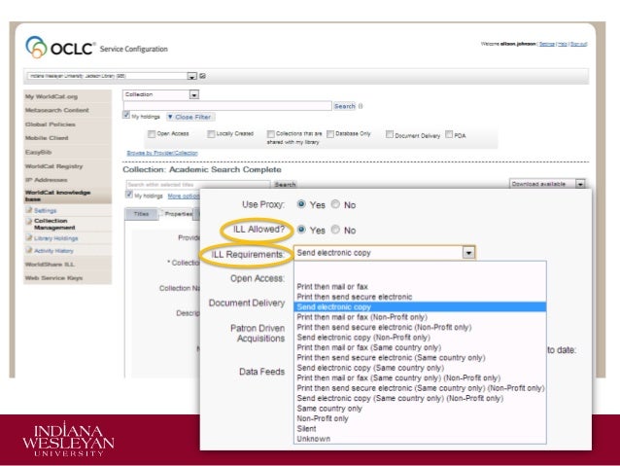Open the ILL Requirements dropdown arrow
Screen dimensions: 620x466
pyautogui.click(x=468, y=253)
